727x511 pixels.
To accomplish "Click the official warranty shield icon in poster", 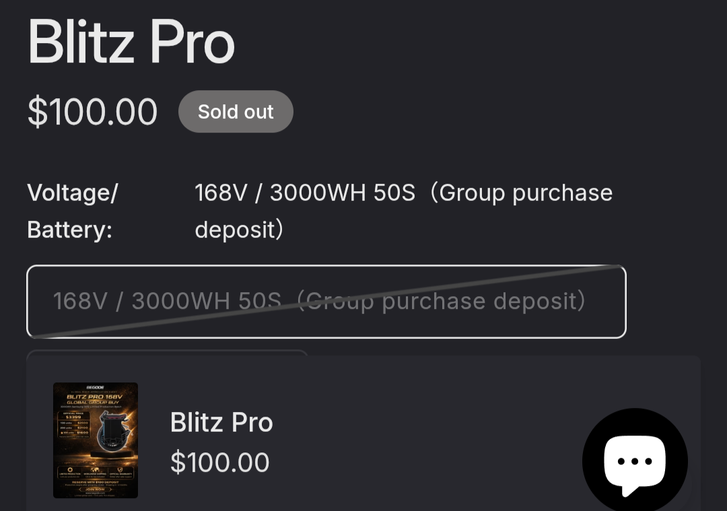I will 121,469.
